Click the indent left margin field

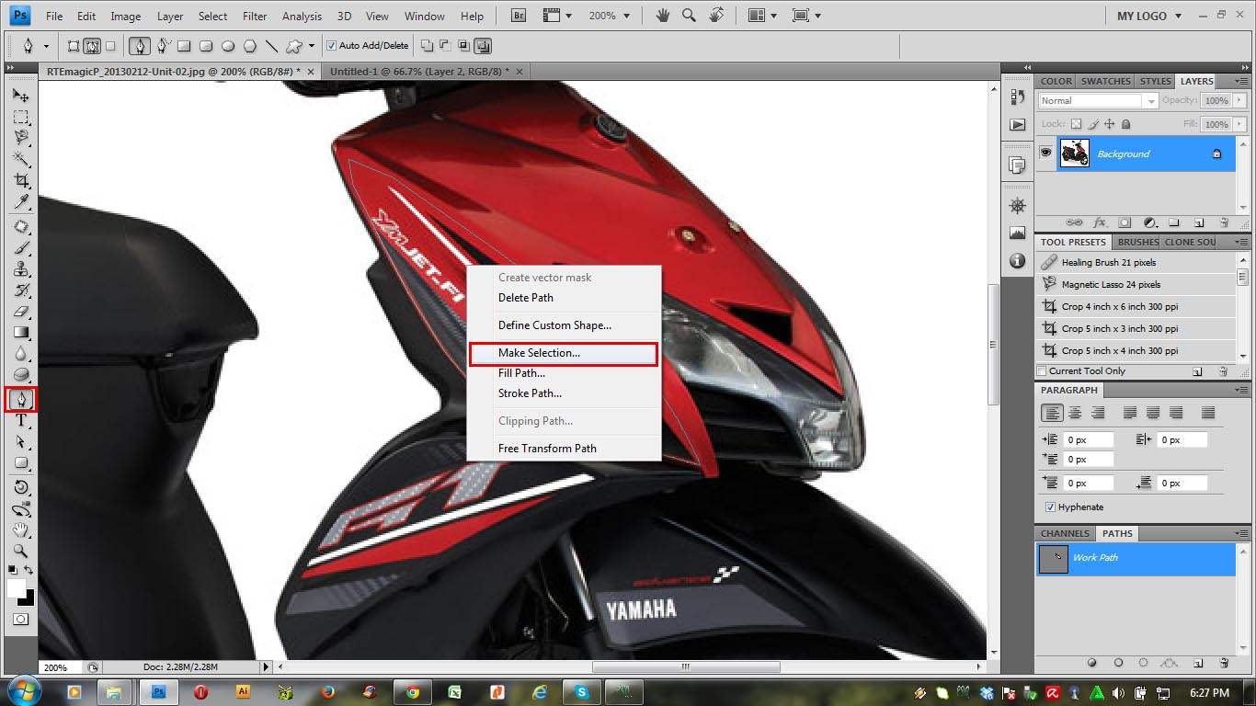click(1089, 440)
